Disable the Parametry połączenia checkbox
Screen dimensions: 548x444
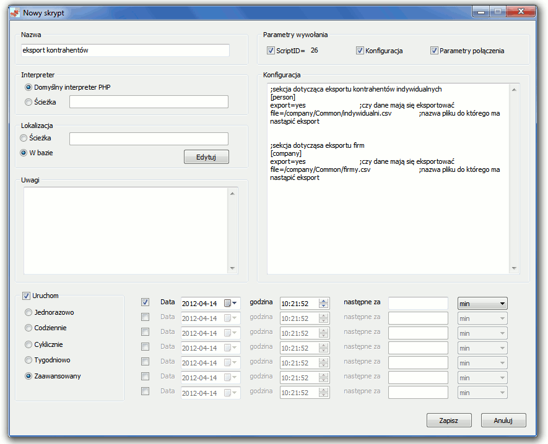(434, 51)
